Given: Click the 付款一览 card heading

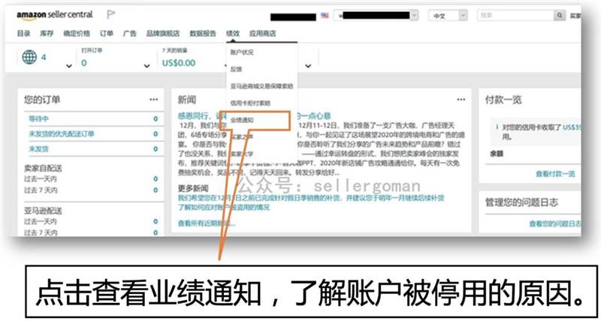Looking at the screenshot, I should [x=503, y=100].
